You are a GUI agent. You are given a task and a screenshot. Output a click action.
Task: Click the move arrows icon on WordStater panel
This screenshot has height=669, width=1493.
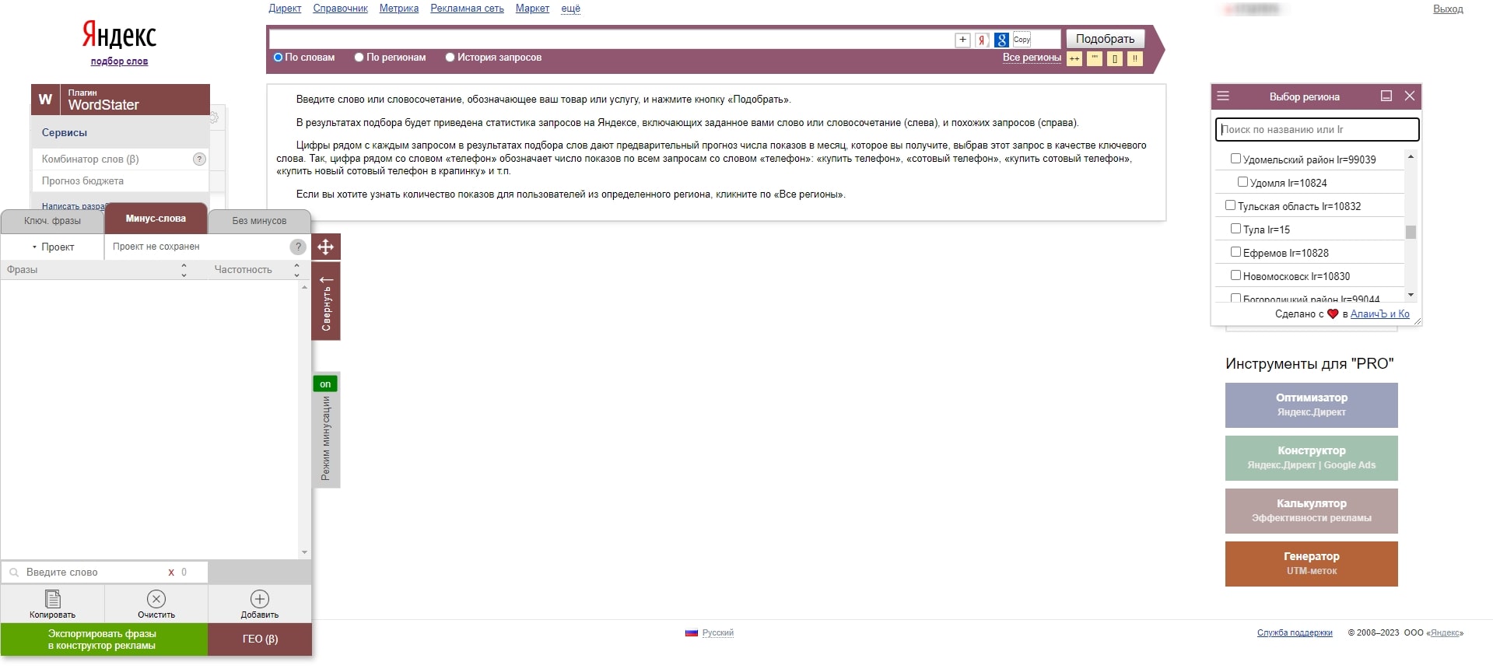325,247
